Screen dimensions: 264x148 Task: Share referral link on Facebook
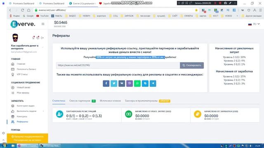(x=106, y=83)
